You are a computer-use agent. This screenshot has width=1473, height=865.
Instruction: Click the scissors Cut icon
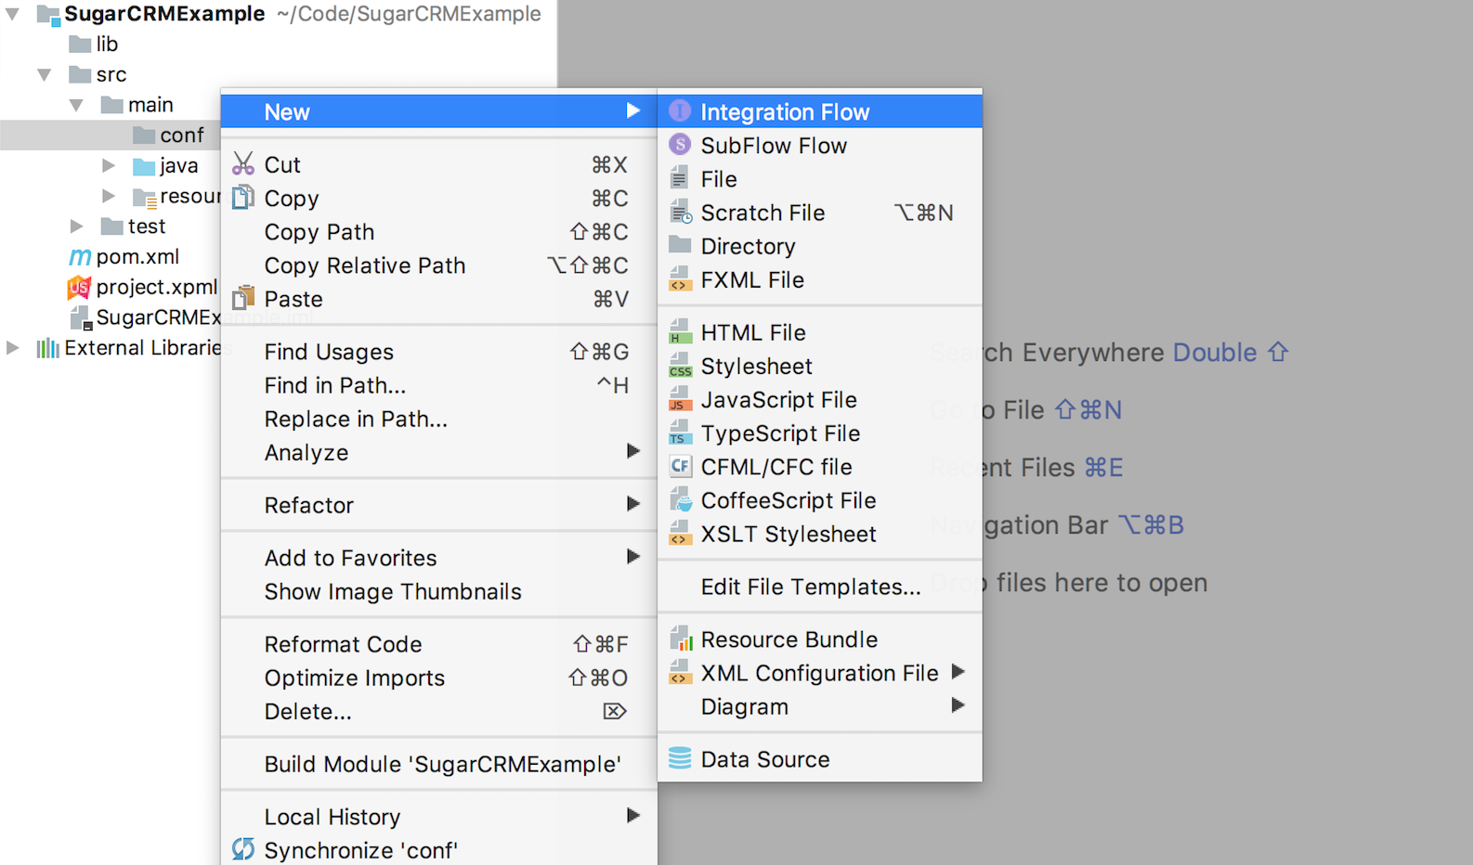(x=243, y=164)
